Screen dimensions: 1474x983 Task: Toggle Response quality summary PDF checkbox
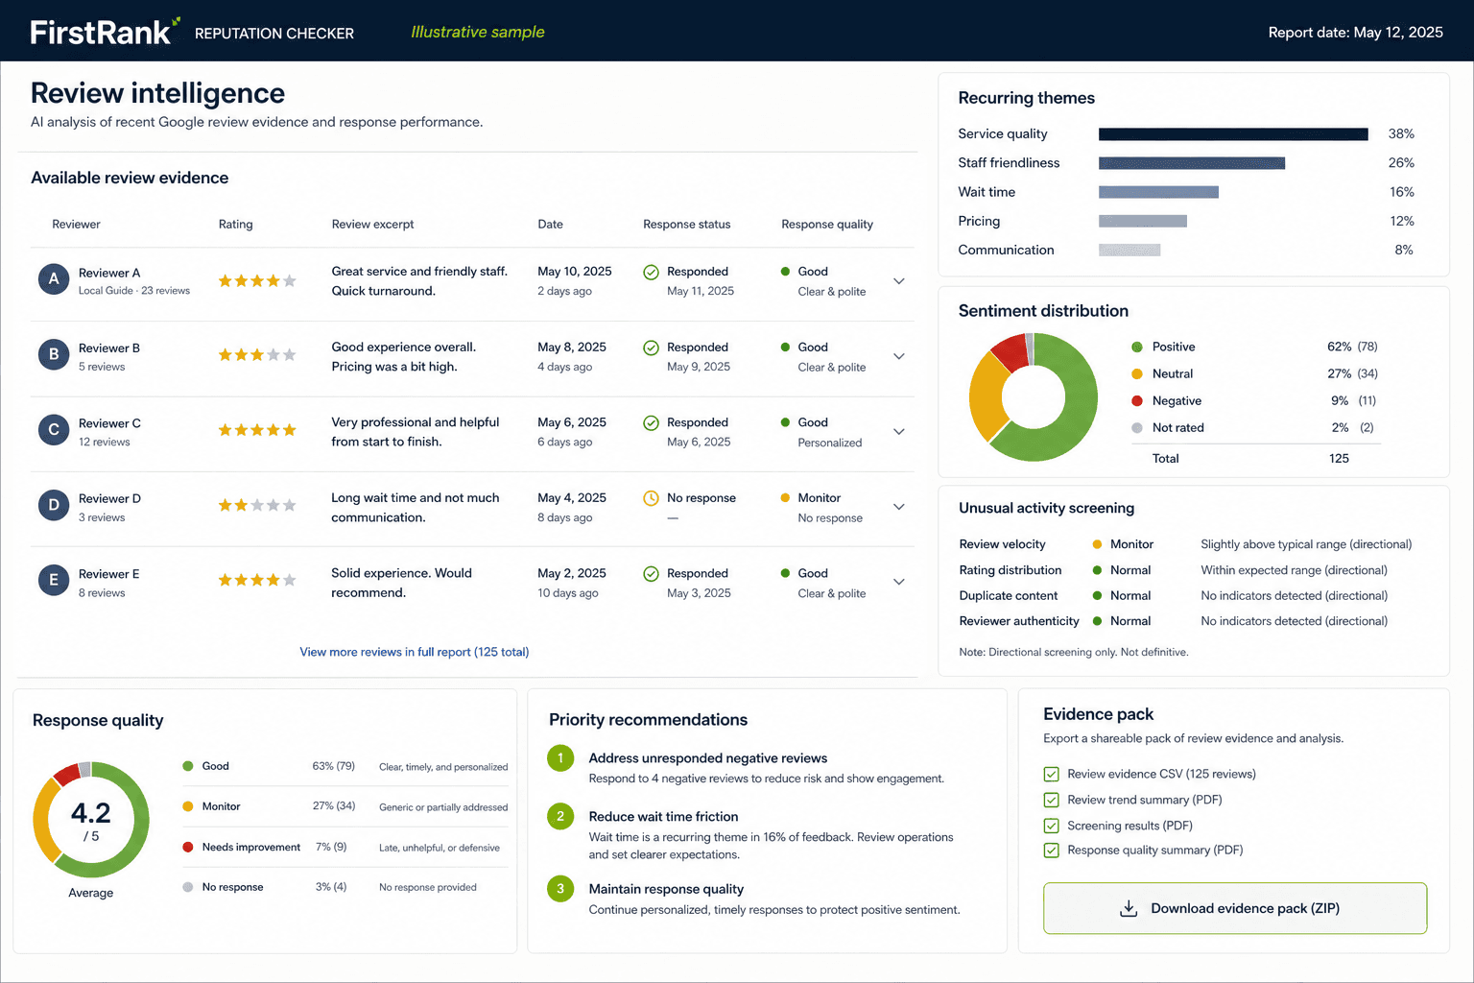point(1052,851)
